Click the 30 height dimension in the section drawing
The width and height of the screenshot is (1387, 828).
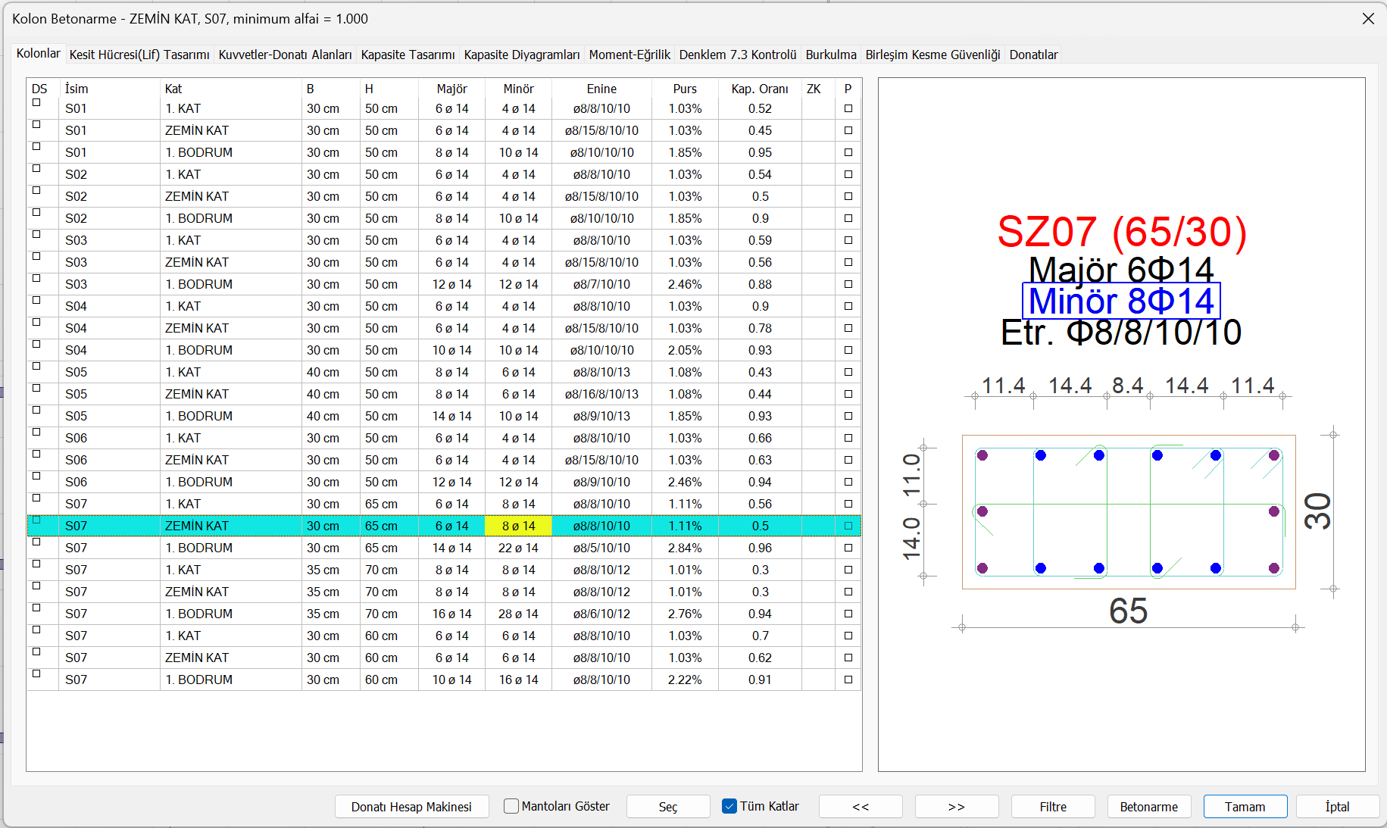pos(1317,511)
